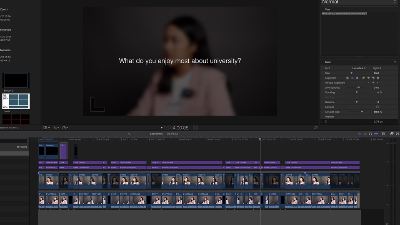Click the Baseline slider handle

(357, 102)
